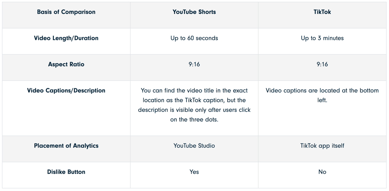
Task: Click the word 'left.' in the TikTok column
Action: pos(322,100)
